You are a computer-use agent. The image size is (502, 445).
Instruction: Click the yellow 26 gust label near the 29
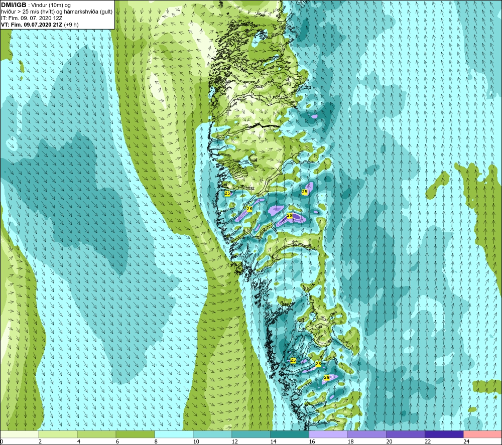click(249, 209)
